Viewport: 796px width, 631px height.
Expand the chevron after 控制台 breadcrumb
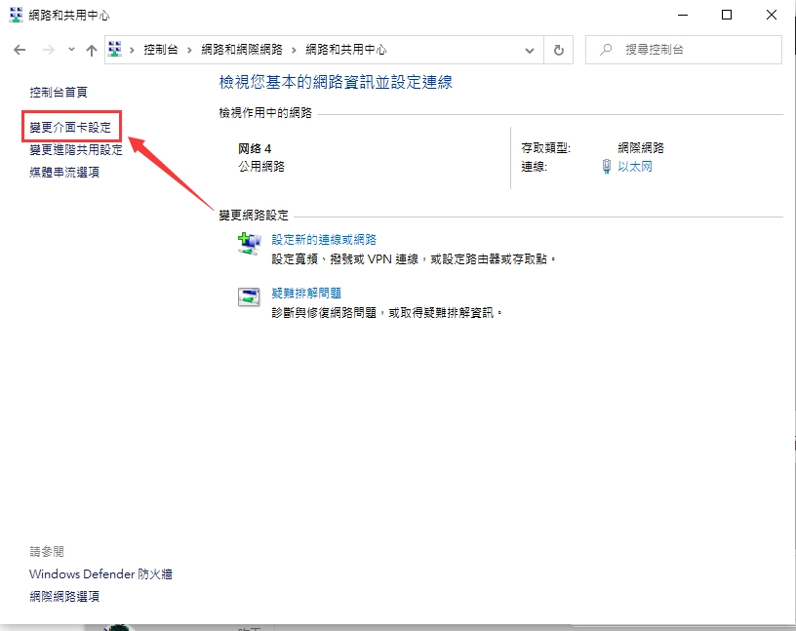[x=187, y=50]
